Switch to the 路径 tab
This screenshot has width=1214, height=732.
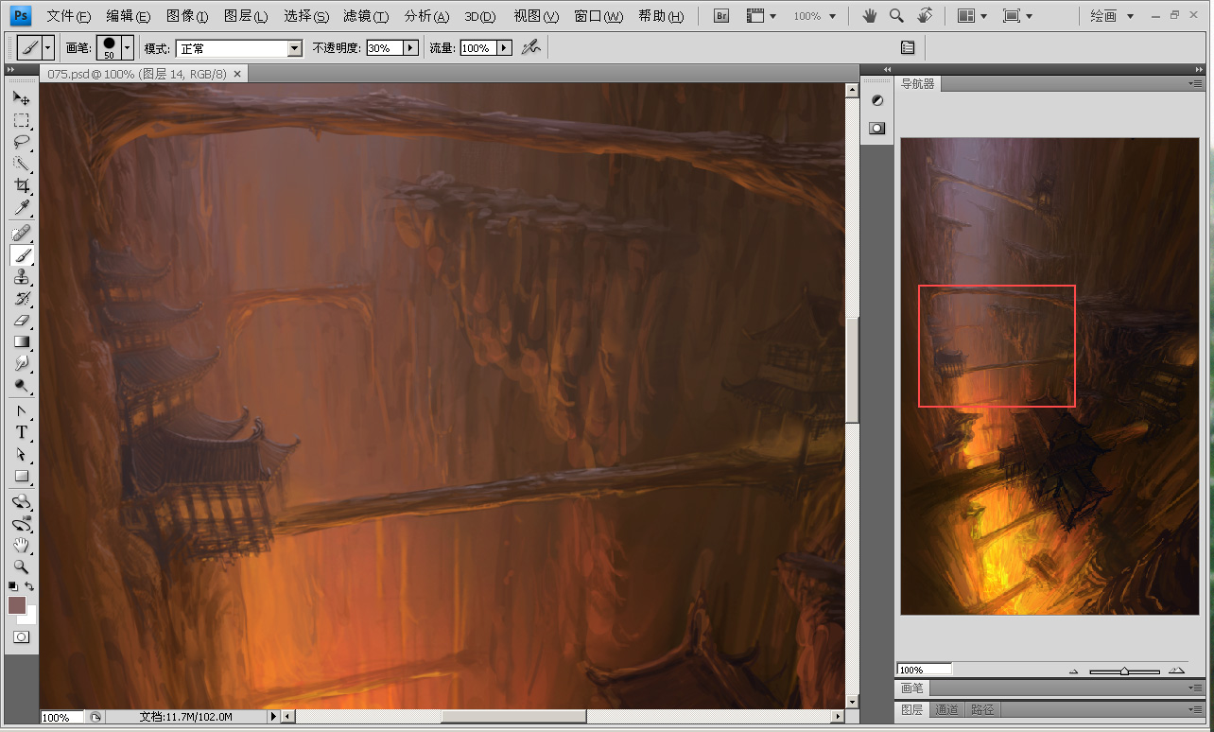point(982,709)
